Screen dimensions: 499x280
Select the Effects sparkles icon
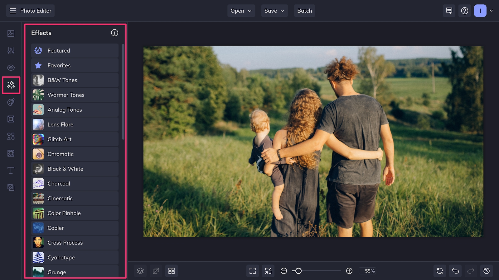(x=11, y=85)
